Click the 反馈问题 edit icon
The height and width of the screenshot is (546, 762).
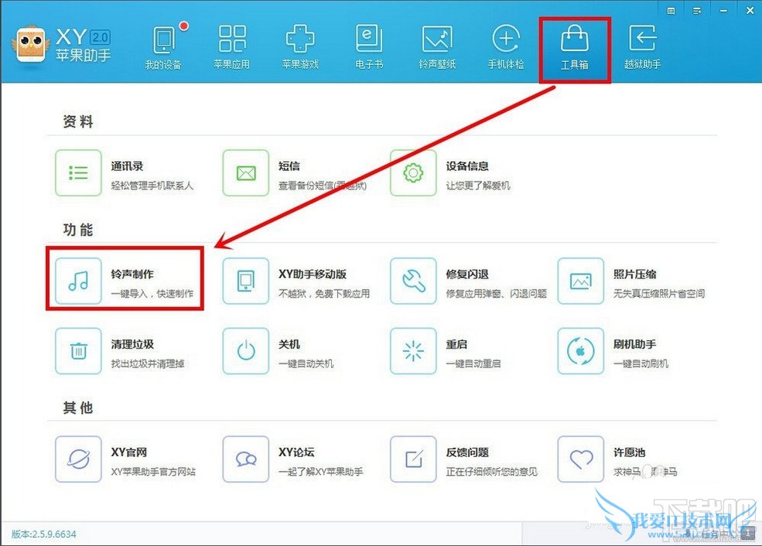click(x=414, y=459)
